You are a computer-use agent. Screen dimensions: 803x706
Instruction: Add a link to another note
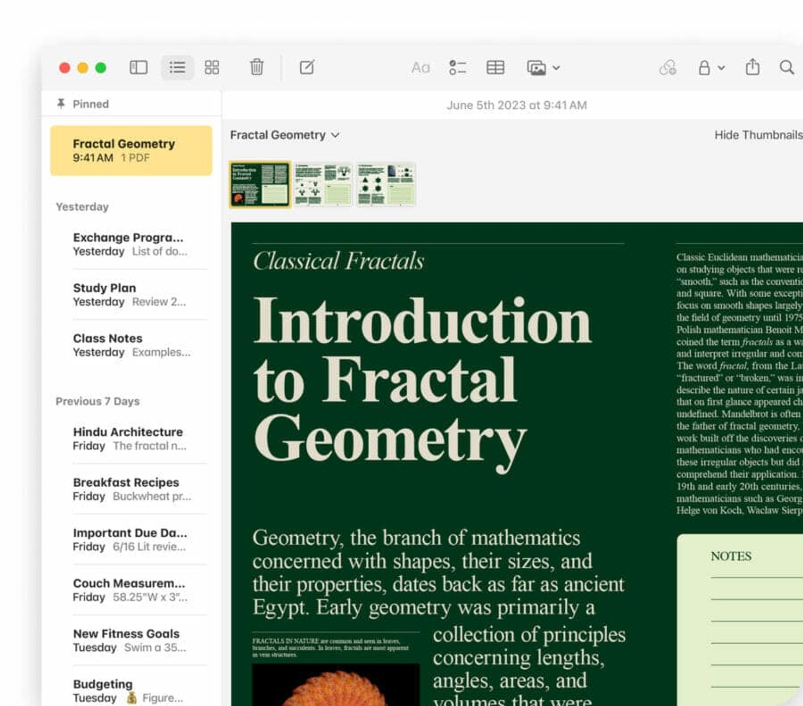[x=667, y=67]
